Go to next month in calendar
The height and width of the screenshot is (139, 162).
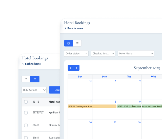76,68
